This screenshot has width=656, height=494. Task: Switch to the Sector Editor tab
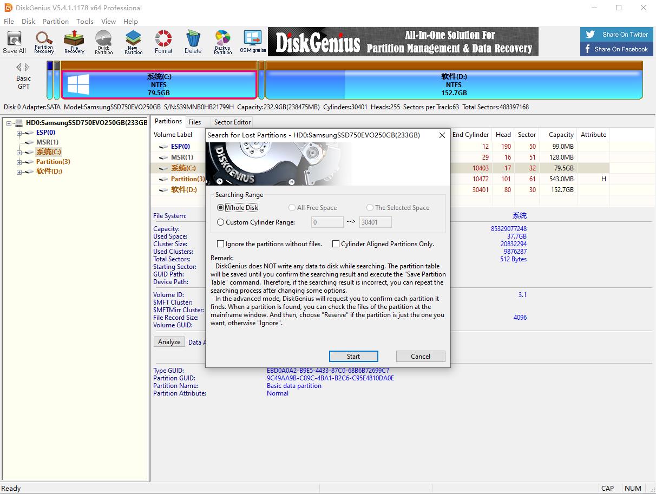coord(232,122)
